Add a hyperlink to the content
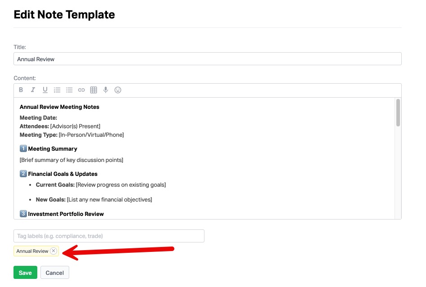Viewport: 426px width, 287px height. 81,90
